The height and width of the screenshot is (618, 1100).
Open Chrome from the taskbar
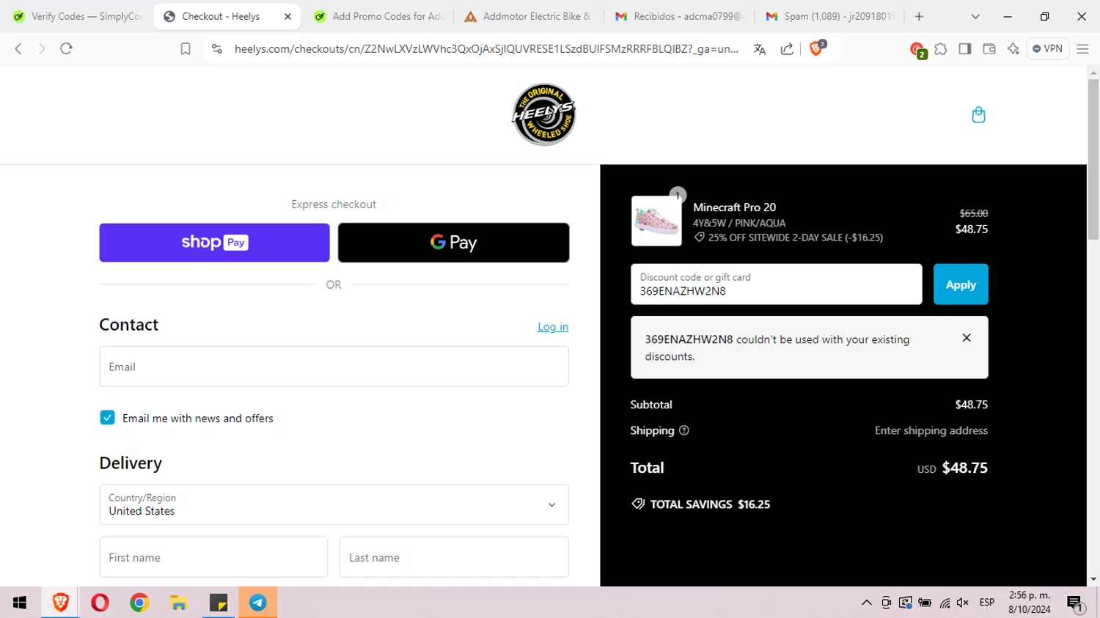click(x=139, y=603)
